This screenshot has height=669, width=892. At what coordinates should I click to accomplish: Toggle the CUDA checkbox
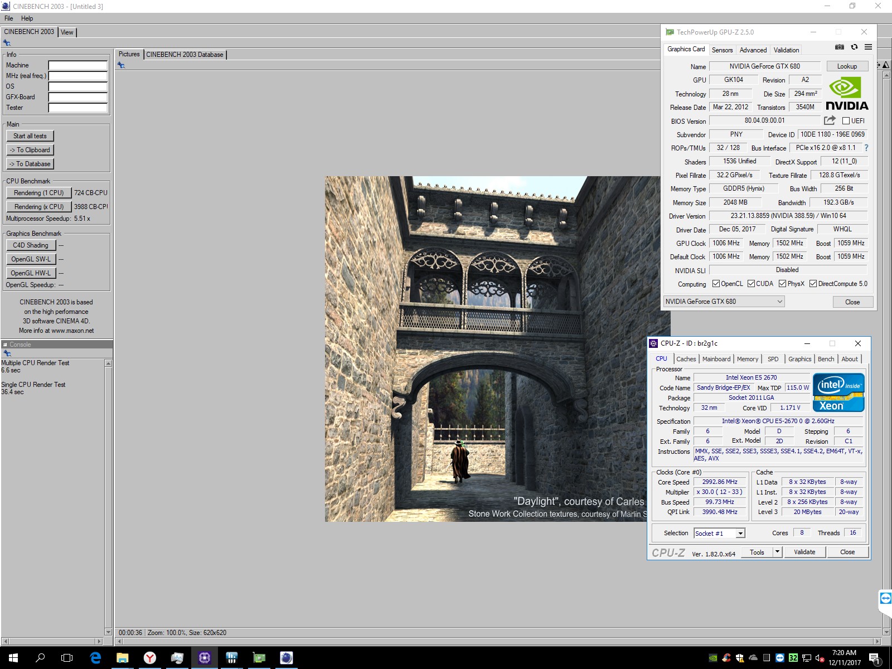pyautogui.click(x=751, y=284)
